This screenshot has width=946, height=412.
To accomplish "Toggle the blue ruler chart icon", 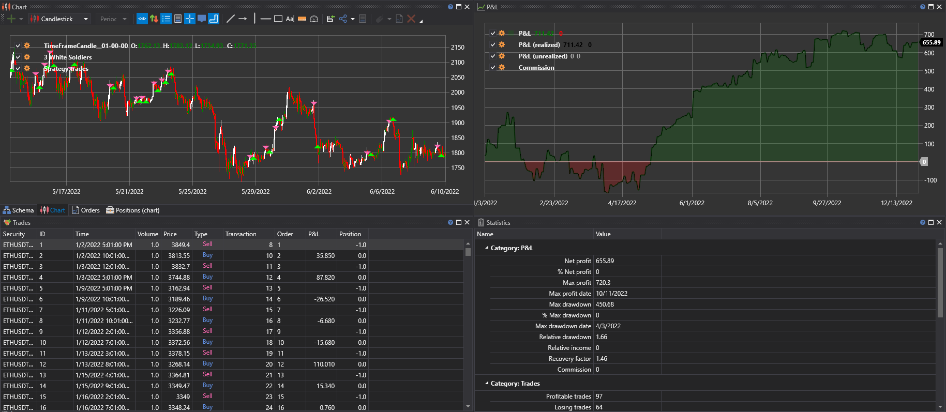I will (x=214, y=19).
